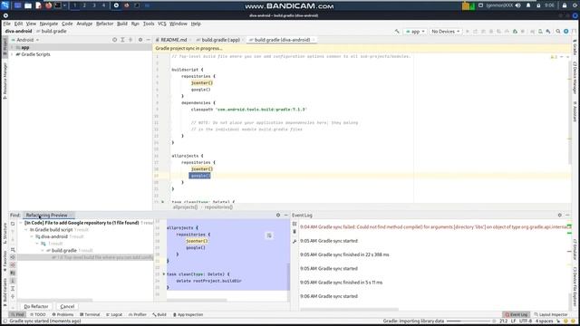This screenshot has width=580, height=326.
Task: Open Gradle tool window on right edge
Action: point(575,47)
